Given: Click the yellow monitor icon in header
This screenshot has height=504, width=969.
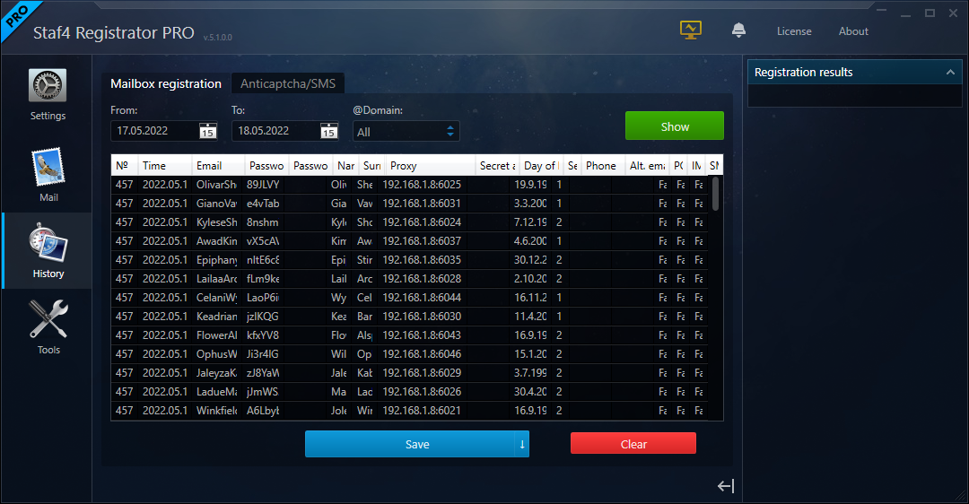Looking at the screenshot, I should (690, 30).
